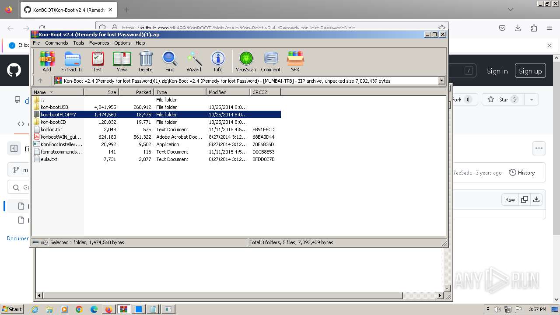
Task: Launch the Wizard tool
Action: click(194, 61)
